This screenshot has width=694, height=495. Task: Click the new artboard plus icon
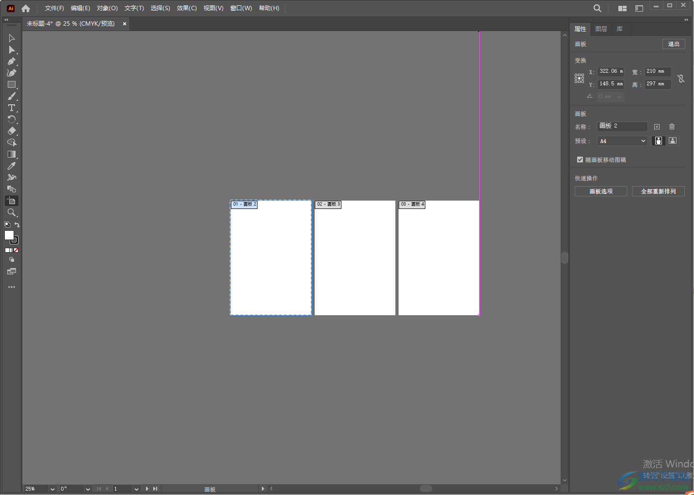[x=657, y=127]
